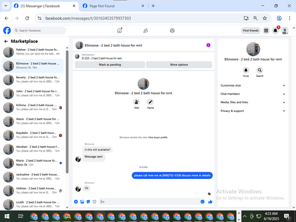Open the Menu grid icon
This screenshot has width=296, height=222.
[x=266, y=31]
